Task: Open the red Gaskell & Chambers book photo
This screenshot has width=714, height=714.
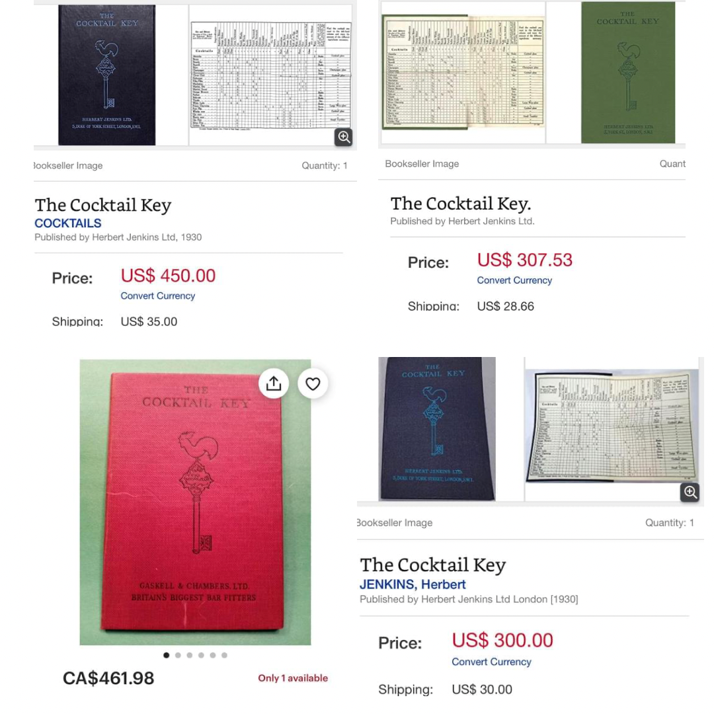Action: click(195, 502)
